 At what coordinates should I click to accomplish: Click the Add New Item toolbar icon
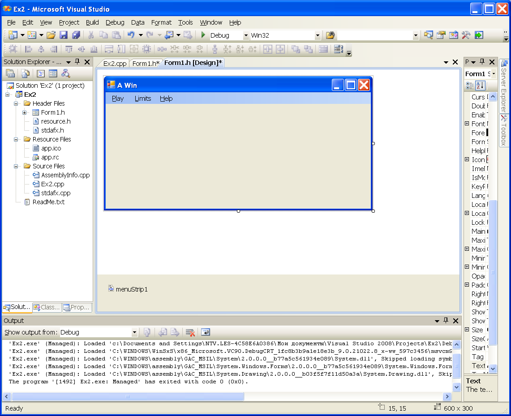point(32,35)
